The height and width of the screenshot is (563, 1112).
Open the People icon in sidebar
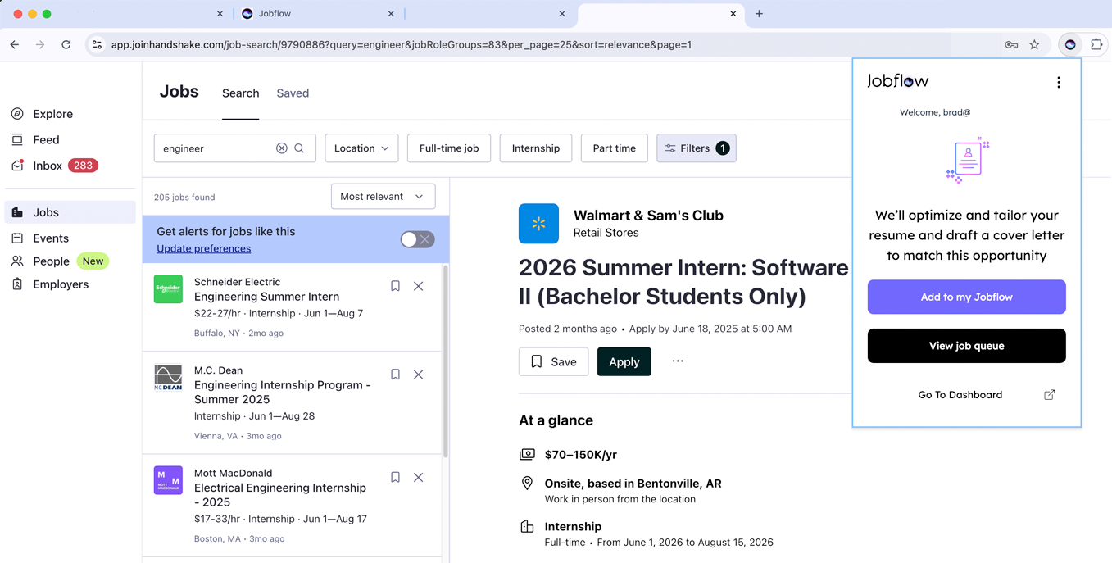click(17, 261)
